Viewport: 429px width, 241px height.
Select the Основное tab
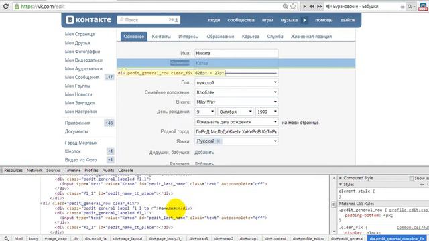tap(134, 37)
